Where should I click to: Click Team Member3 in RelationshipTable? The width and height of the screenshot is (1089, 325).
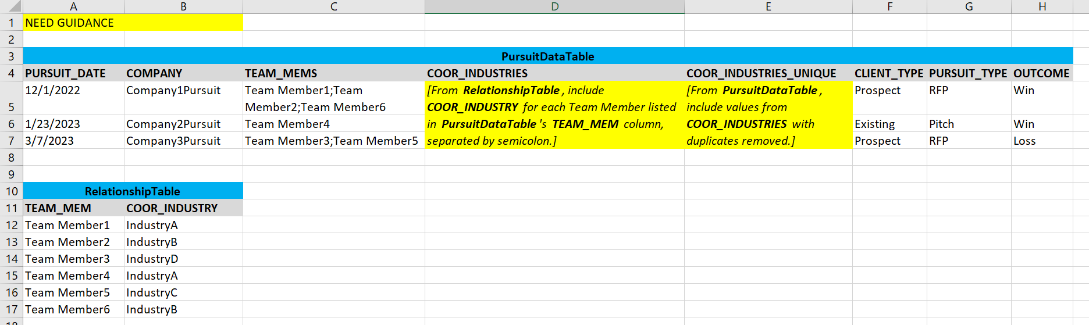click(x=73, y=259)
